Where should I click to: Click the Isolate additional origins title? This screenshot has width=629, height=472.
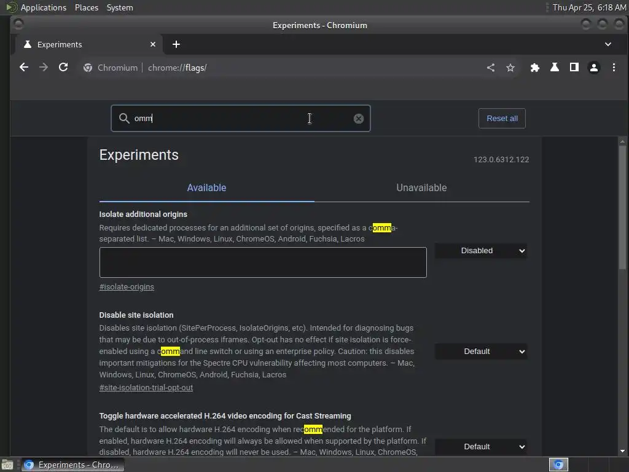point(143,214)
